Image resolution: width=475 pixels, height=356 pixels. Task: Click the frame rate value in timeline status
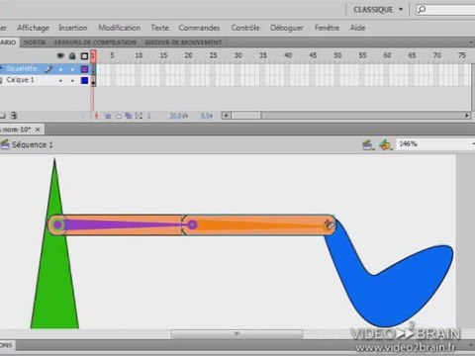pos(178,116)
